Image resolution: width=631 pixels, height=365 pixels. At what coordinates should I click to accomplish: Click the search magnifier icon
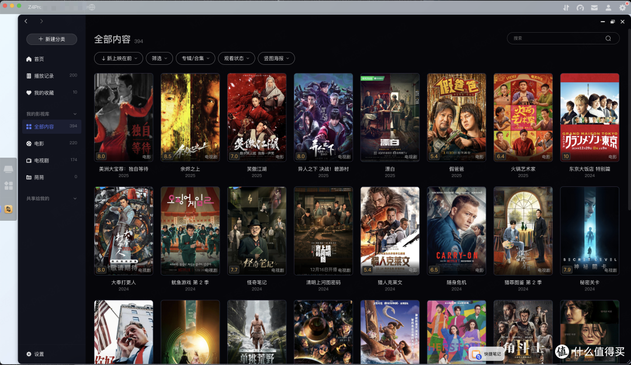tap(608, 39)
